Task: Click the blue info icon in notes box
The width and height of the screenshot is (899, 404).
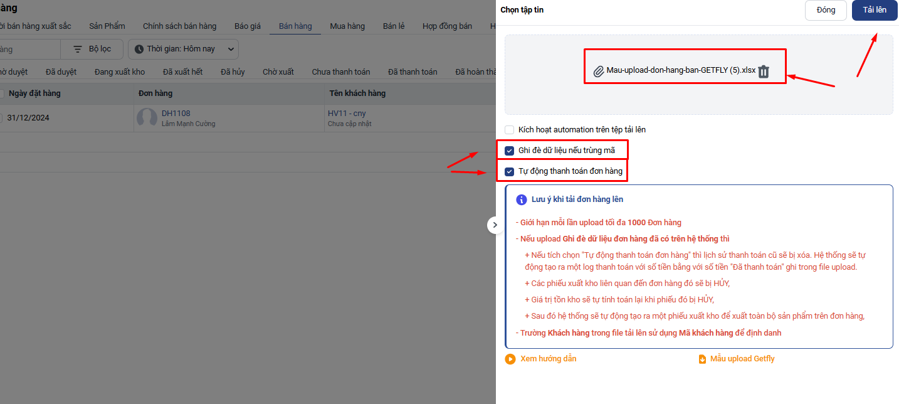Action: click(521, 199)
